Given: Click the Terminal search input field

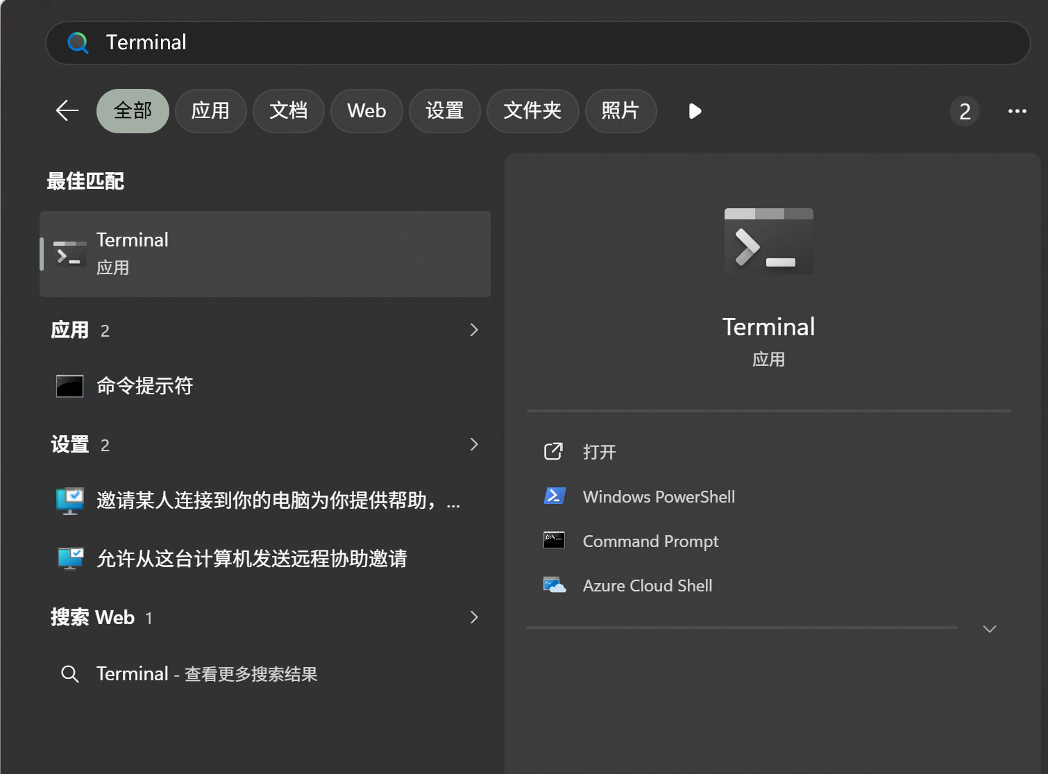Looking at the screenshot, I should [x=538, y=43].
